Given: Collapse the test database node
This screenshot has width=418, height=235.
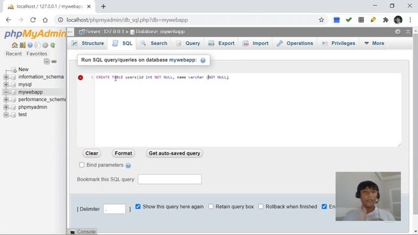Looking at the screenshot, I should 6,115.
